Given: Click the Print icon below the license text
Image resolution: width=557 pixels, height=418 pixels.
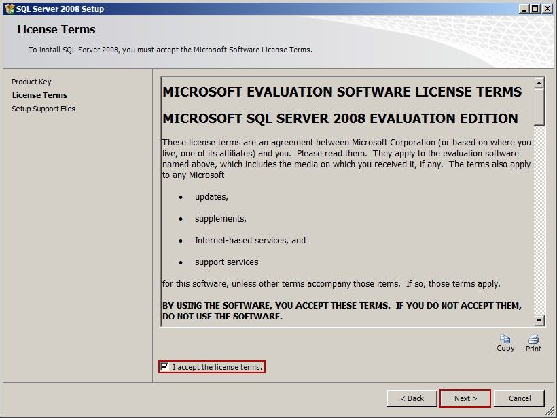Looking at the screenshot, I should tap(533, 338).
